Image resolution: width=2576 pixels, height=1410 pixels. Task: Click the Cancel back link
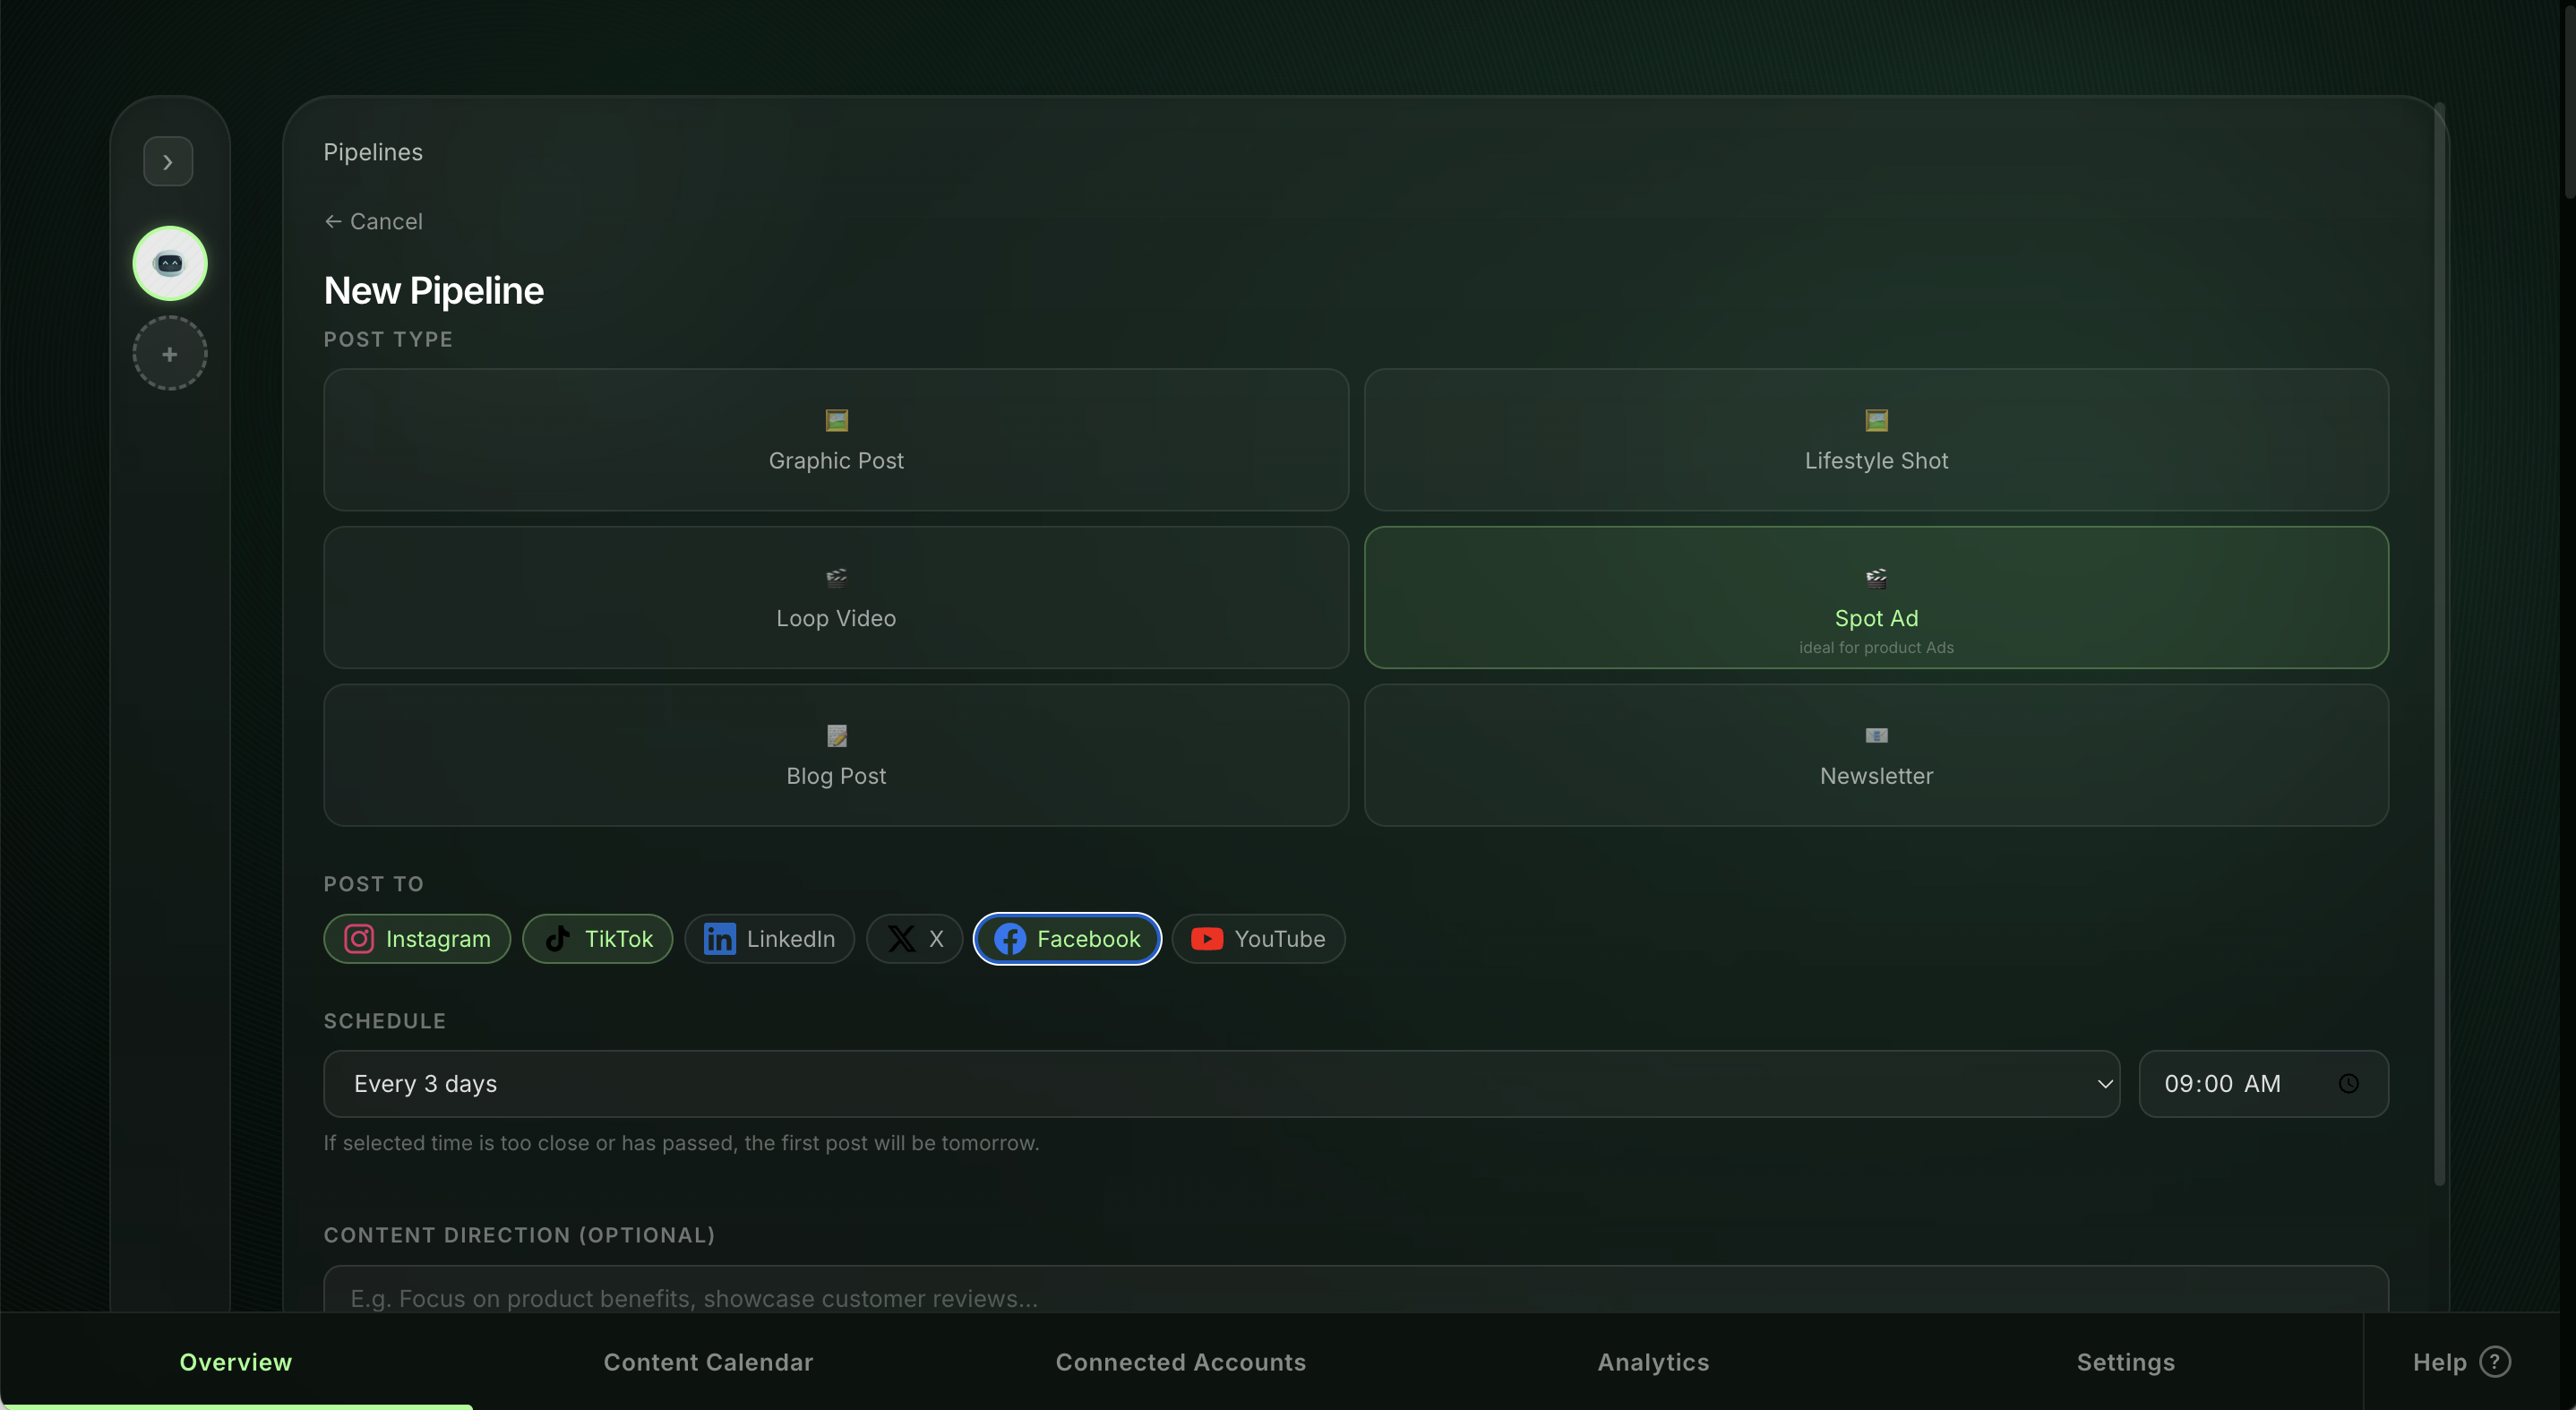click(x=374, y=222)
